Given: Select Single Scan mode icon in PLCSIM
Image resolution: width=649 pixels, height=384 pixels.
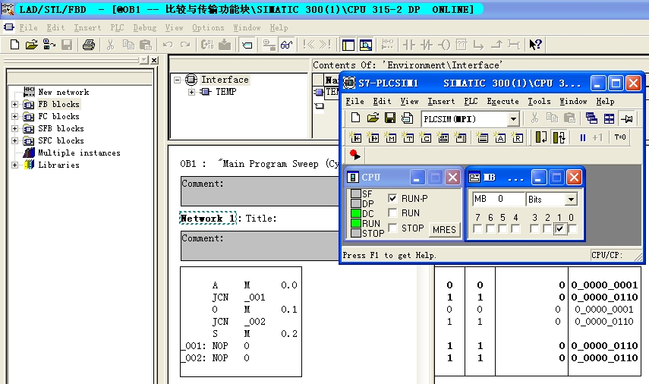Looking at the screenshot, I should (541, 137).
